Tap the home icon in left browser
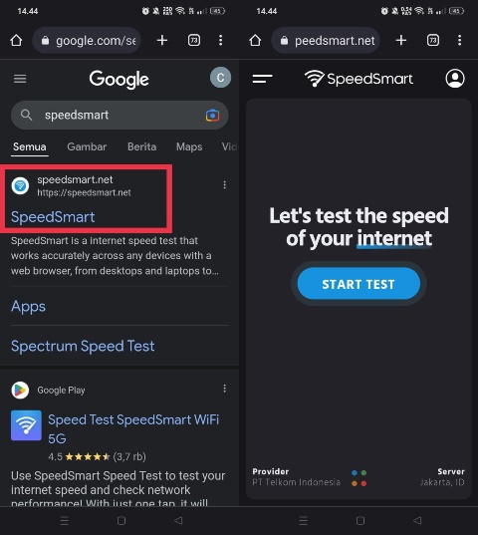Viewport: 478px width, 535px height. pyautogui.click(x=16, y=40)
